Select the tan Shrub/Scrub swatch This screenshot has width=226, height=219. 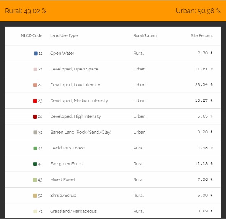35,196
